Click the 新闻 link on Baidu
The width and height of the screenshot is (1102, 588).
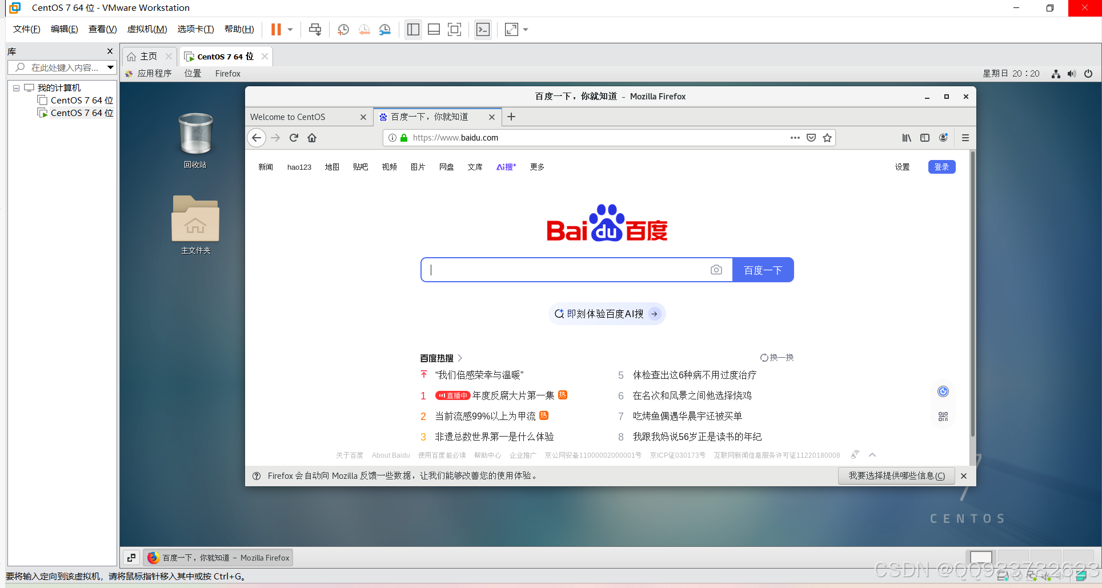(x=266, y=167)
